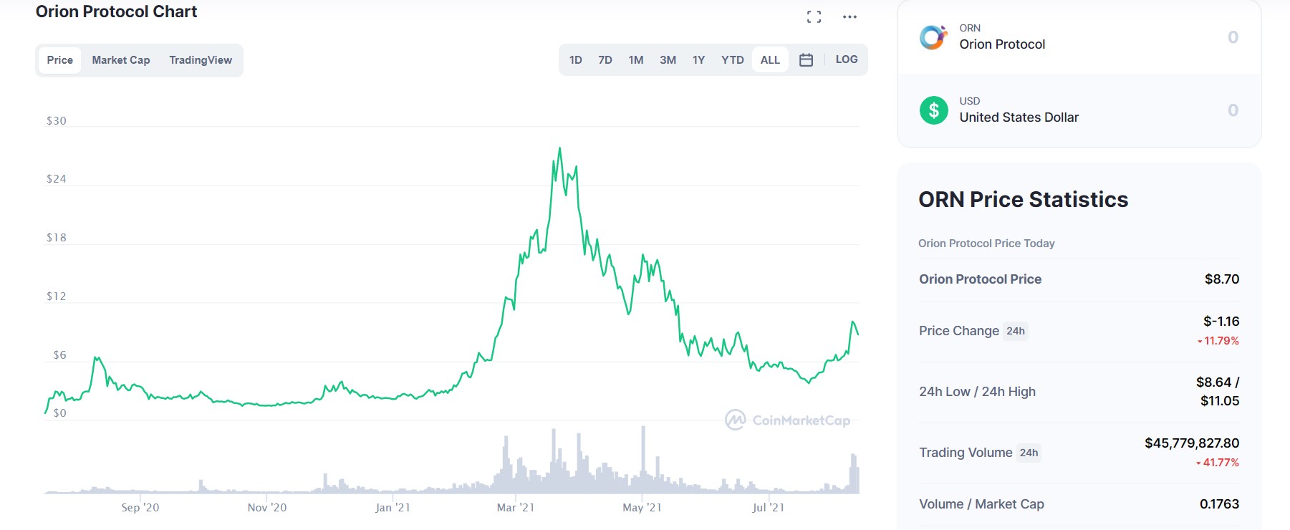Open the chart fullscreen expand icon

[x=813, y=16]
